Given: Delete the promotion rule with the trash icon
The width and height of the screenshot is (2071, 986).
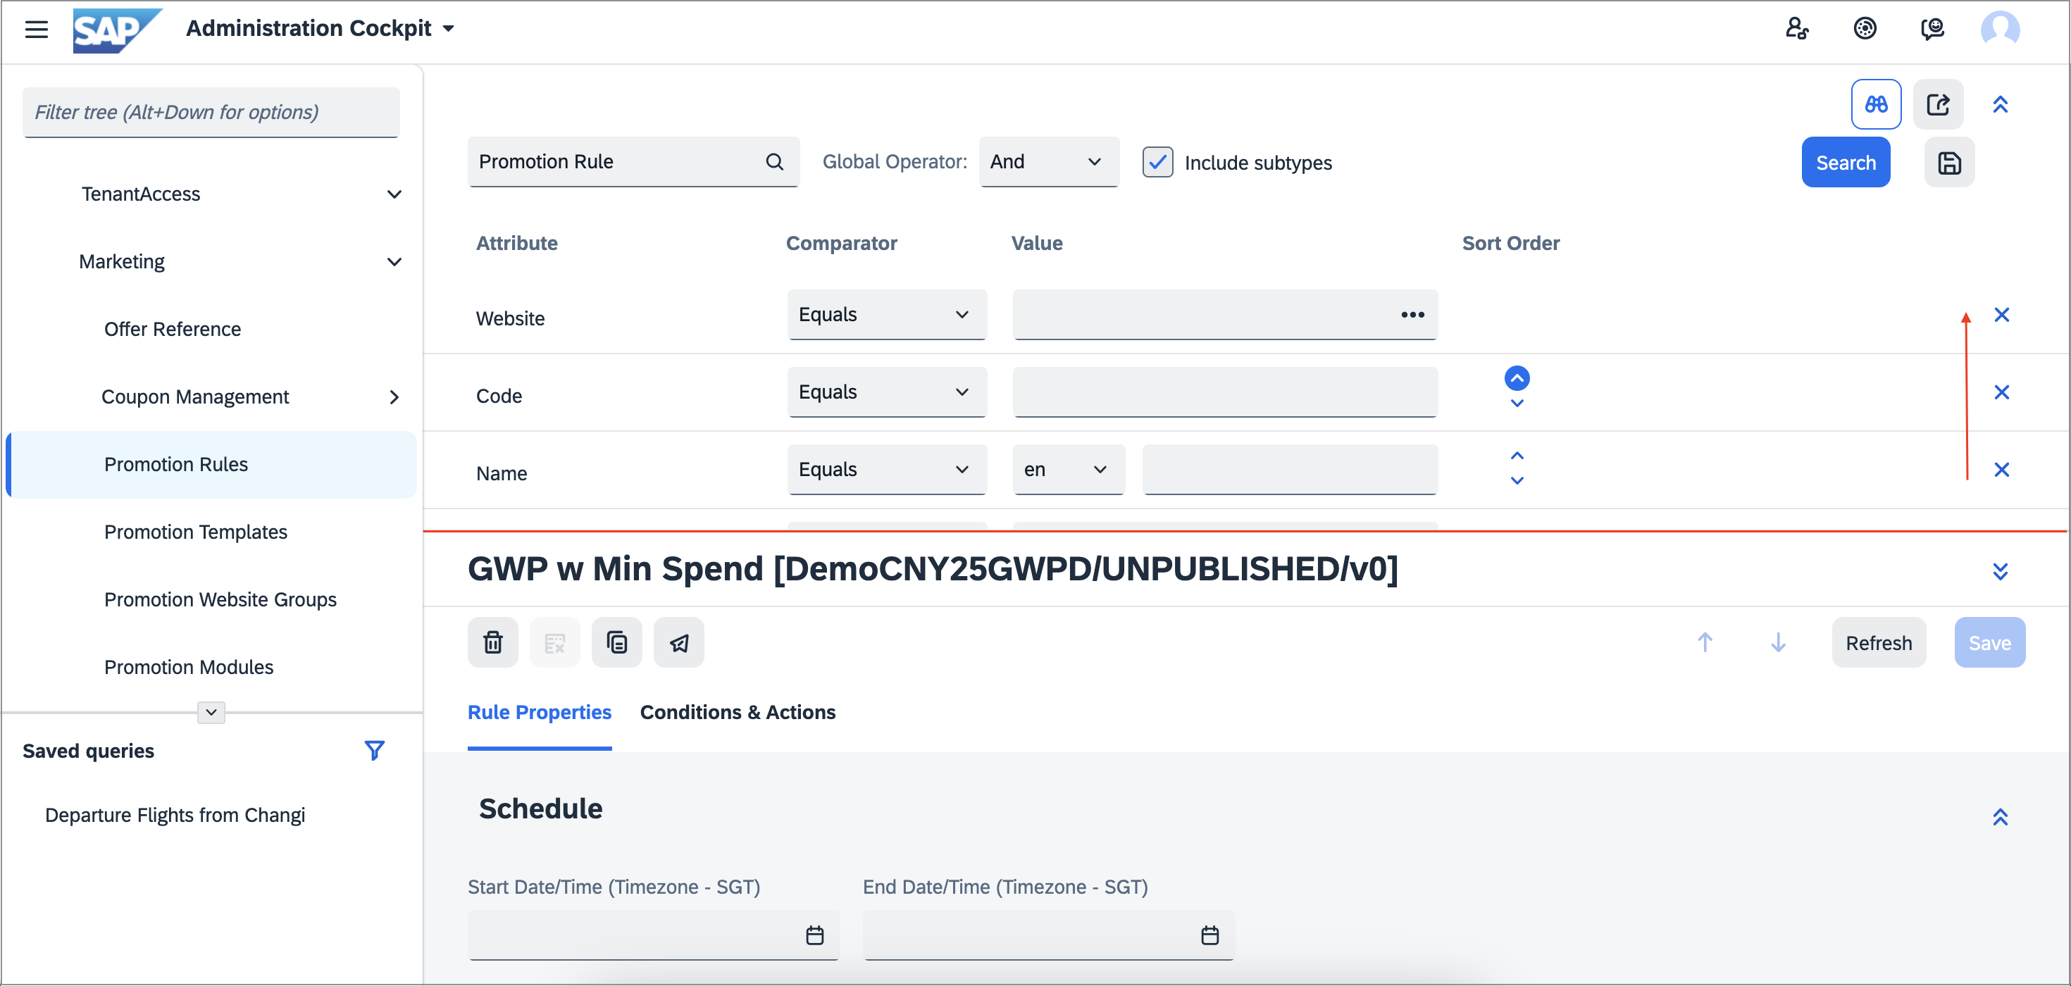Looking at the screenshot, I should pos(493,643).
